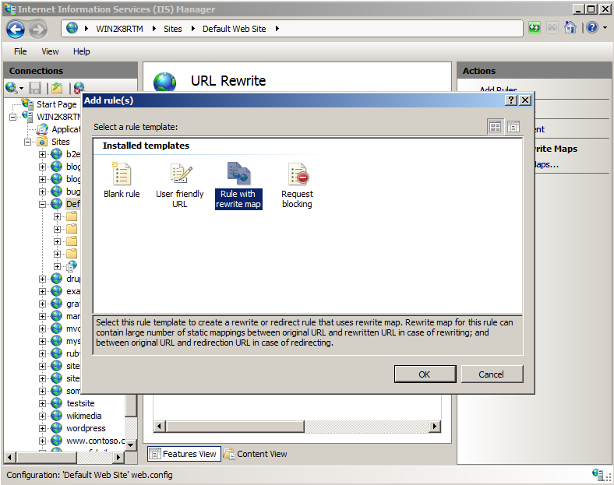Navigate back with the blue arrow
614x485 pixels.
click(x=16, y=30)
